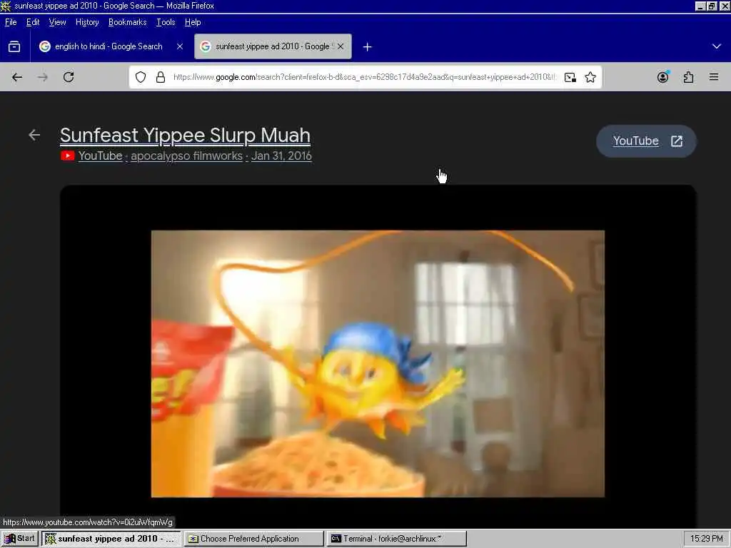Viewport: 731px width, 548px height.
Task: Open the Firefox account menu
Action: (663, 77)
